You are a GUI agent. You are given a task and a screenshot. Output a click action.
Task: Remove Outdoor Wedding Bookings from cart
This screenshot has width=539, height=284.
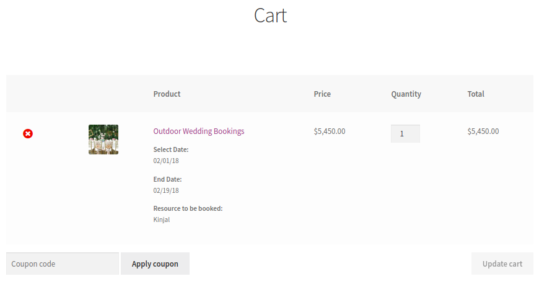(28, 133)
